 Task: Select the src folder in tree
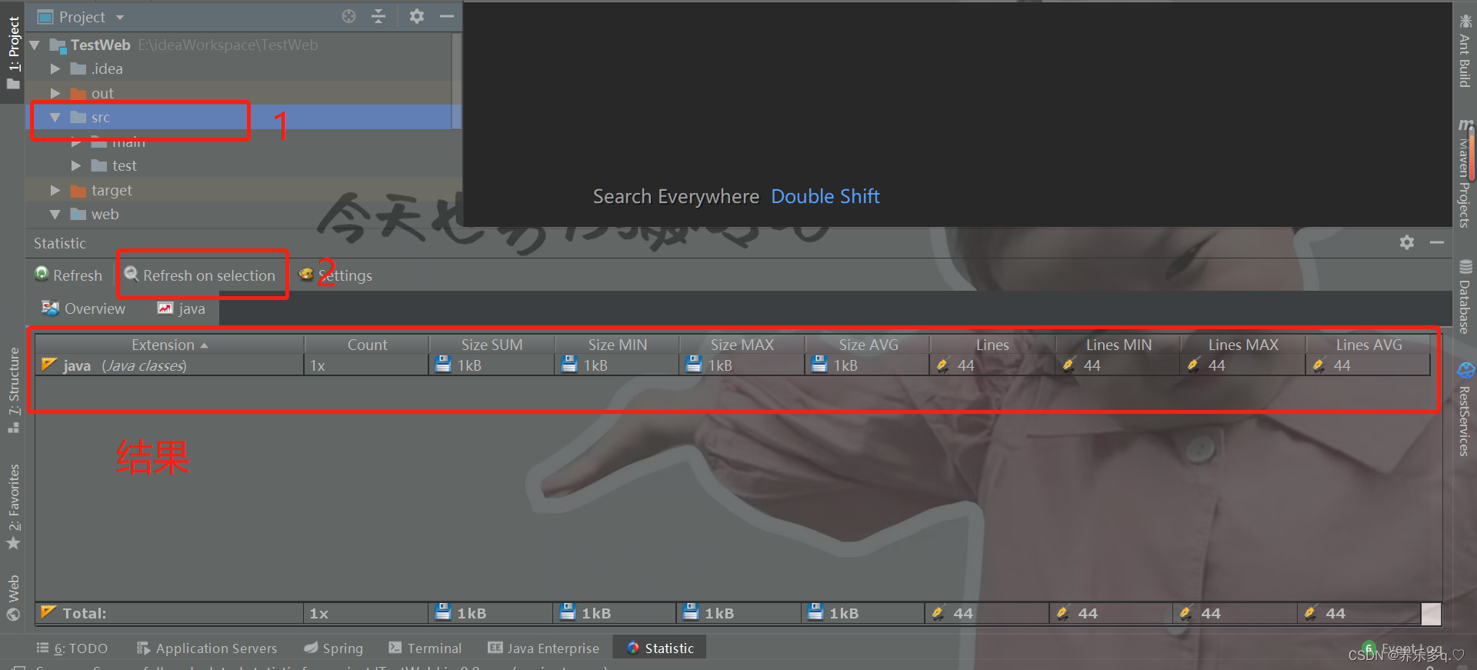(91, 118)
